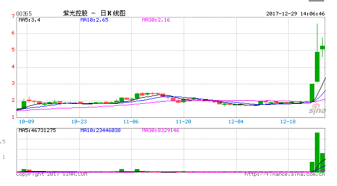The width and height of the screenshot is (337, 186).
Task: Click the price axis label 7
Action: [x=13, y=16]
